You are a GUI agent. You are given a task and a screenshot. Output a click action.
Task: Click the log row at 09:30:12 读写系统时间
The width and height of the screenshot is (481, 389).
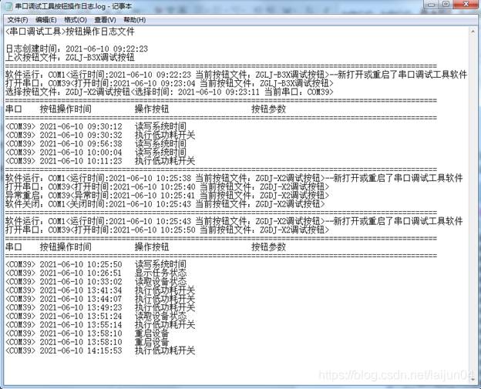[96, 126]
